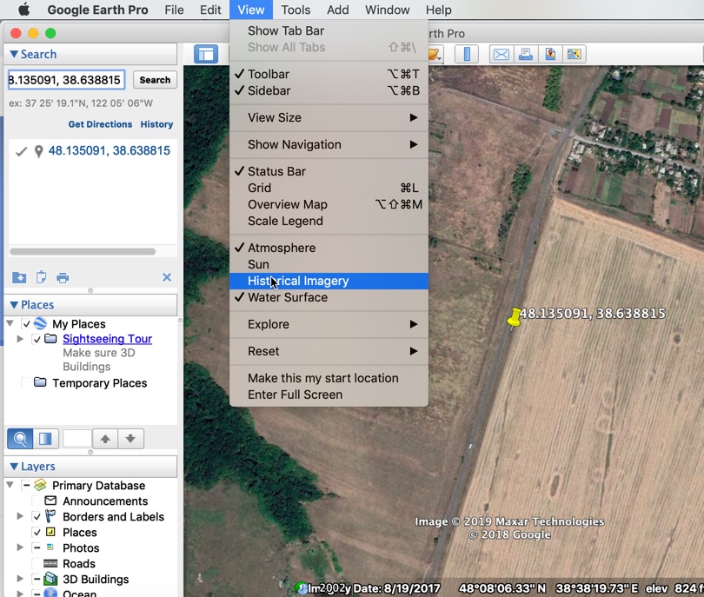Toggle the 3D Buildings layer checkbox
Screen dimensions: 704x597
[x=37, y=580]
